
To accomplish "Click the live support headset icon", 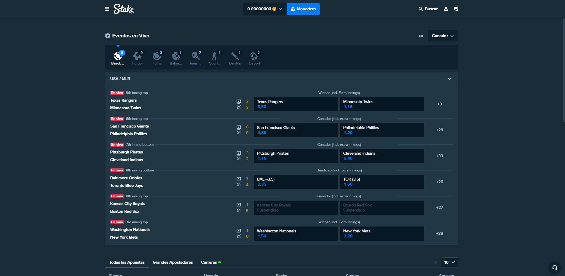I will pos(554,268).
